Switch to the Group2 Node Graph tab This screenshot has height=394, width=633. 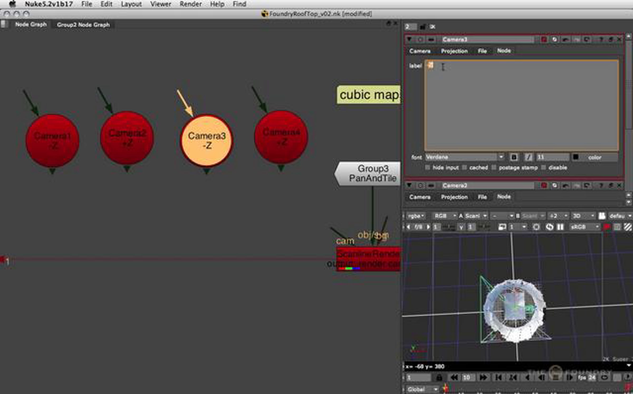[x=83, y=25]
